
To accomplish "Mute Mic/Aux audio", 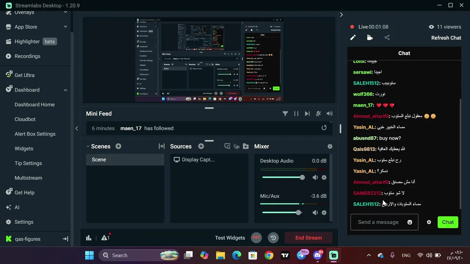I will 315,213.
